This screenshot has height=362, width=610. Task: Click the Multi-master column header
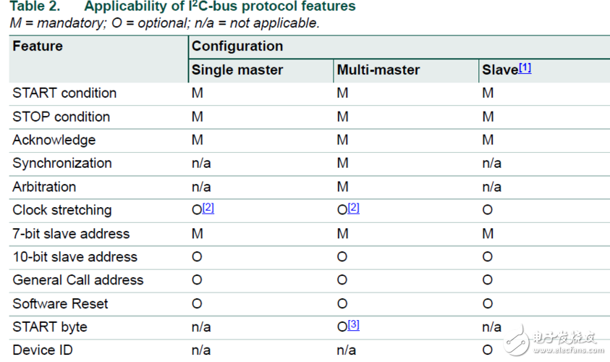(x=378, y=70)
